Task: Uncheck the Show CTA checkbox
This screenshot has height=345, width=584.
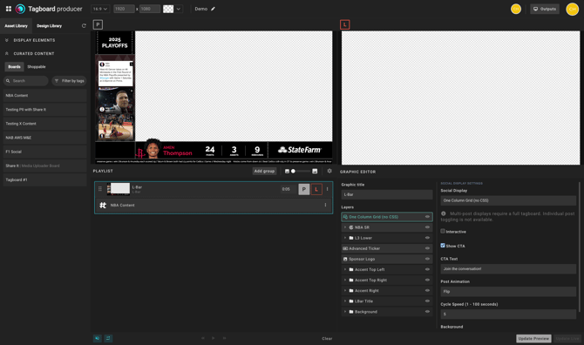Action: coord(443,246)
